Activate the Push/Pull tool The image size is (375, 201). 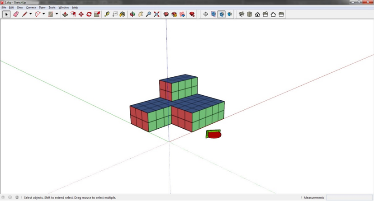65,14
